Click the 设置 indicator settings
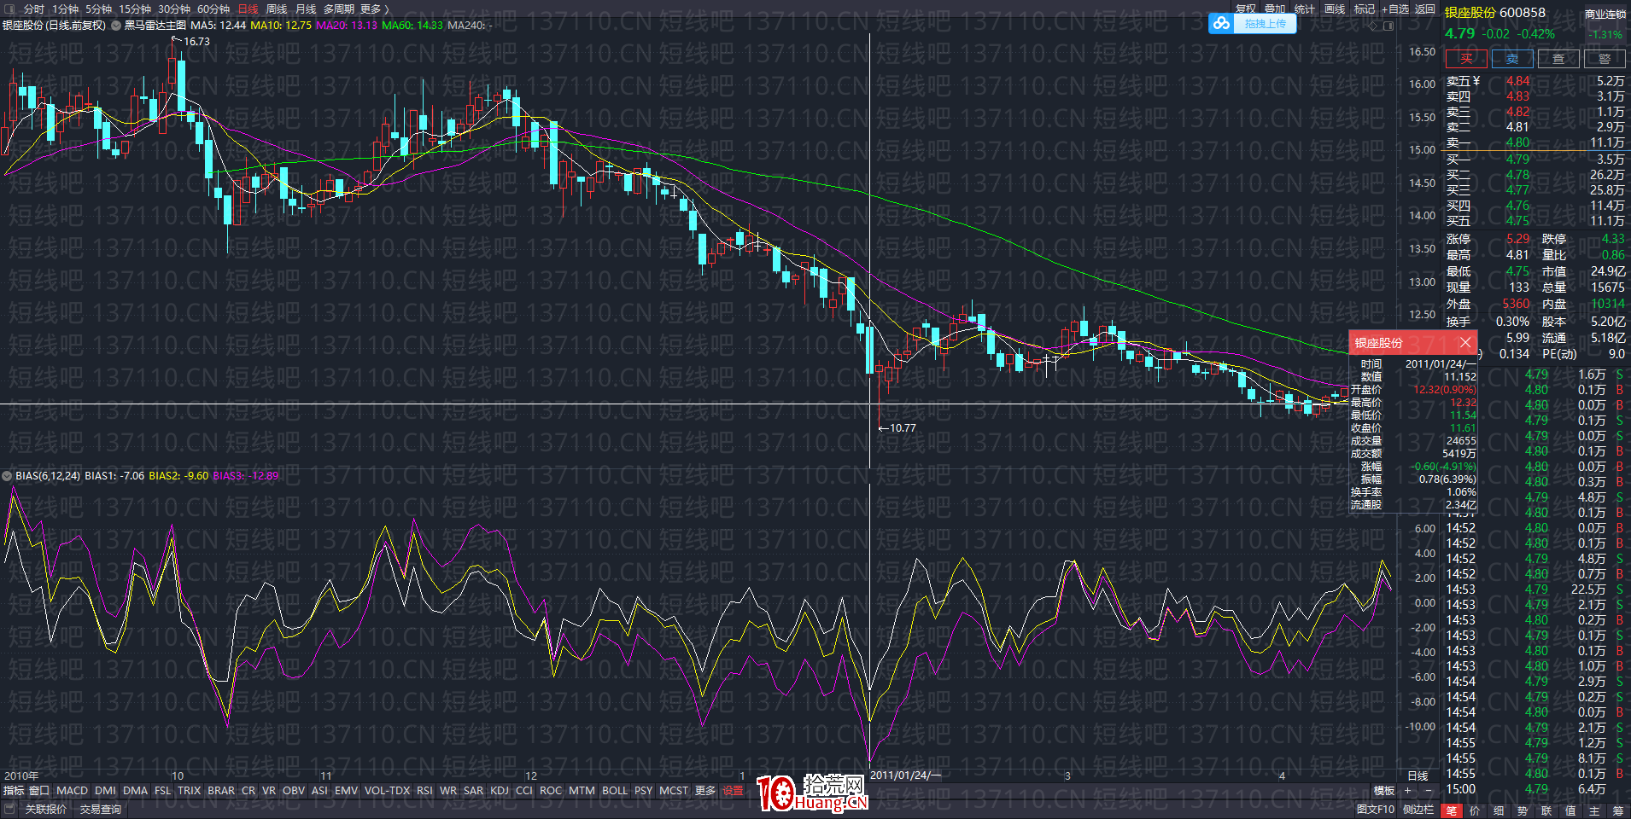The width and height of the screenshot is (1631, 819). [733, 791]
